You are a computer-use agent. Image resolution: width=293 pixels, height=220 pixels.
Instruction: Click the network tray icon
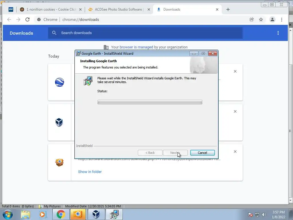(x=257, y=215)
